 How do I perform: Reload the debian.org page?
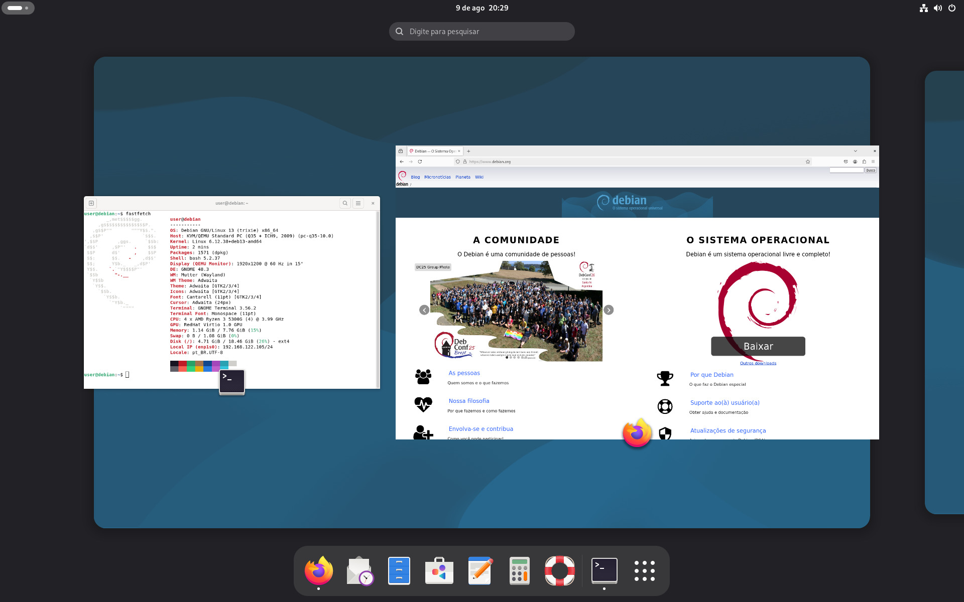420,162
